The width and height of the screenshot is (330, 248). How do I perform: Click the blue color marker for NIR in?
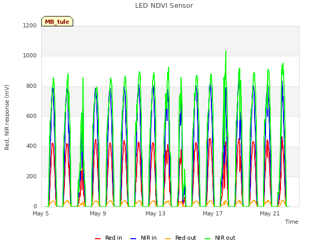pos(133,239)
